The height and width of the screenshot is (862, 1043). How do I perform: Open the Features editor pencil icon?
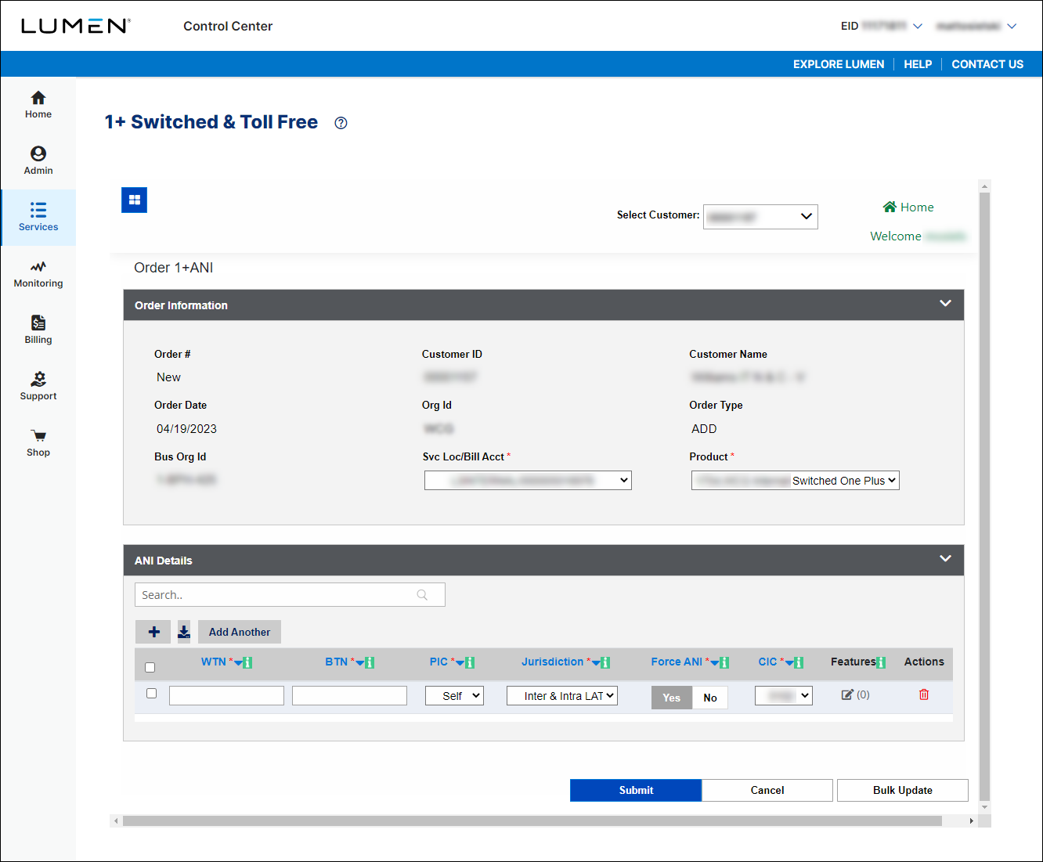848,694
